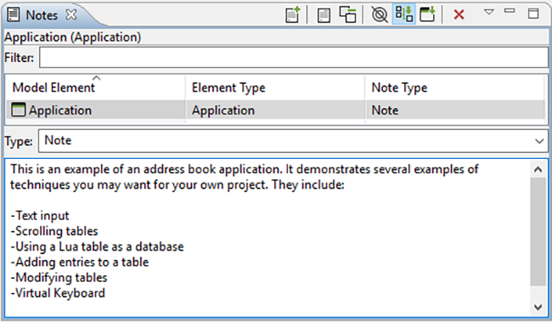Viewport: 552px width, 322px height.
Task: Close the Notes tab
Action: click(x=71, y=14)
